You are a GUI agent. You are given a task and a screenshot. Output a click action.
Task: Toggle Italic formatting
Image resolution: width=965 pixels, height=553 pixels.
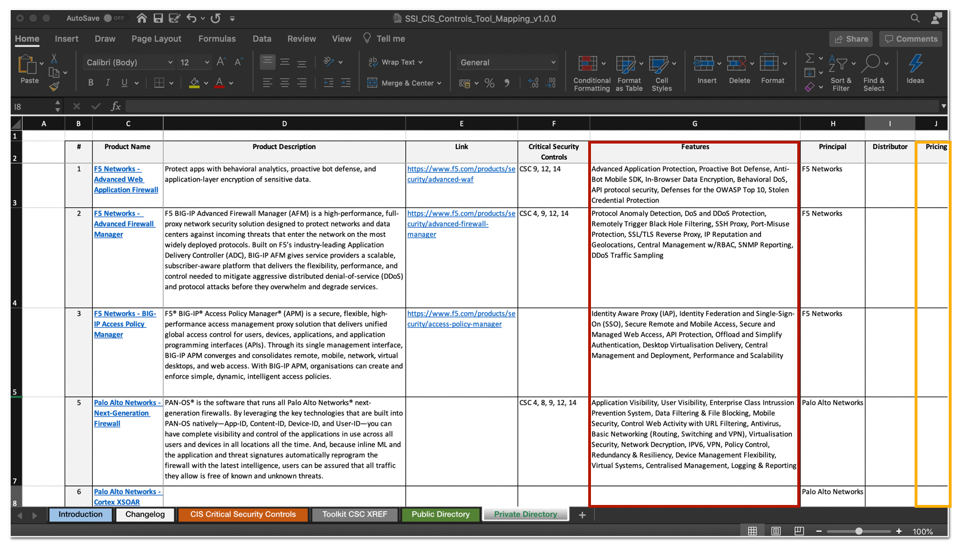tap(107, 83)
